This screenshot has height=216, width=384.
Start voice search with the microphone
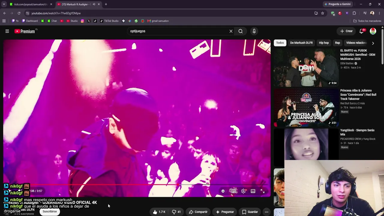coord(254,31)
